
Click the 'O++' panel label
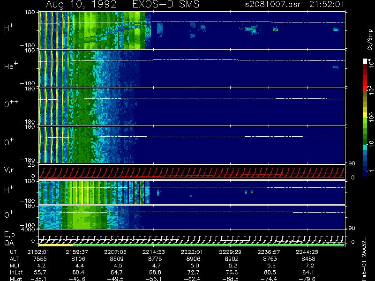click(x=11, y=104)
